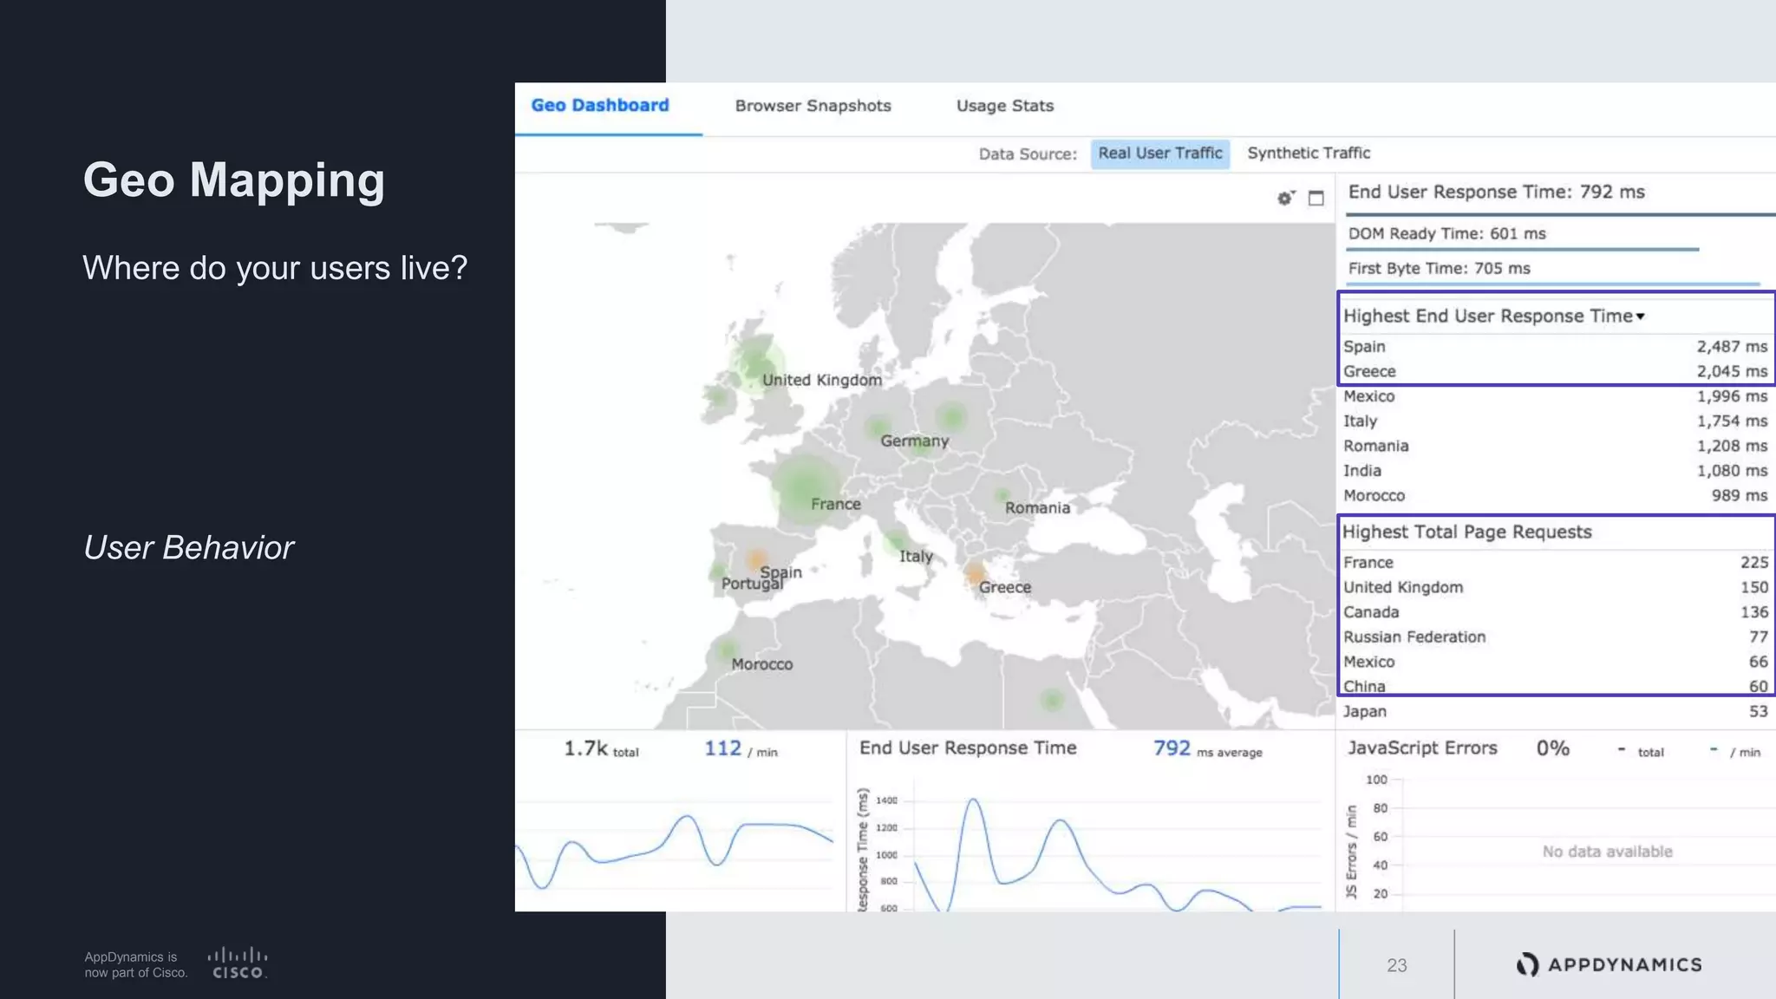
Task: Maximize the map panel with square icon
Action: [x=1316, y=198]
